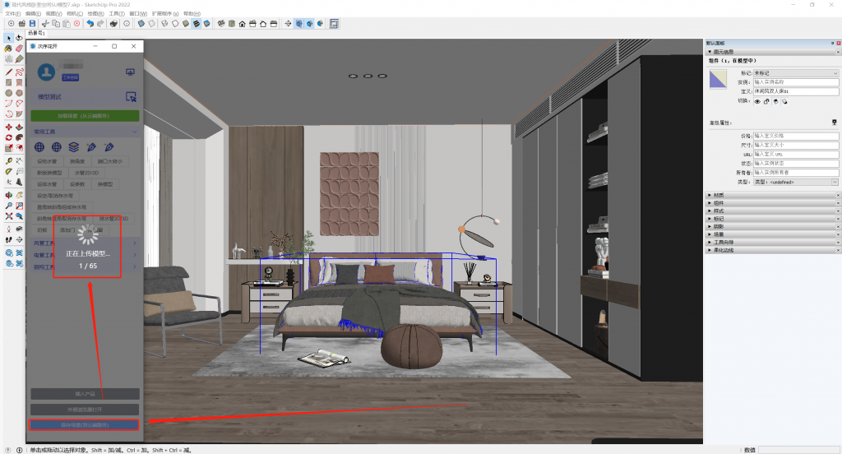Screen dimensions: 842x454
Task: Click the New file plus-circle icon
Action: 11,24
